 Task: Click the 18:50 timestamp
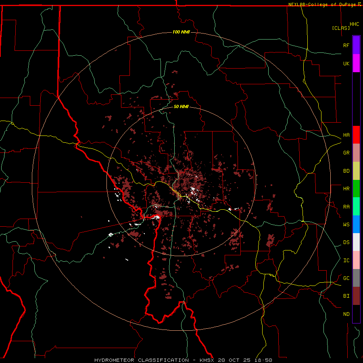click(x=264, y=360)
